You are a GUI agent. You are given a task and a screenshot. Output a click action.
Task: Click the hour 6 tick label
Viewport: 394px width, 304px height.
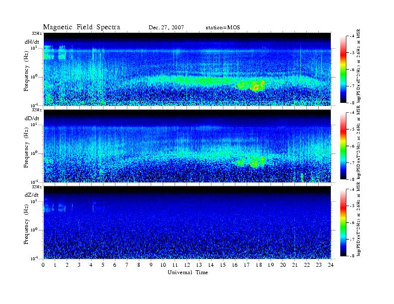tap(115, 265)
